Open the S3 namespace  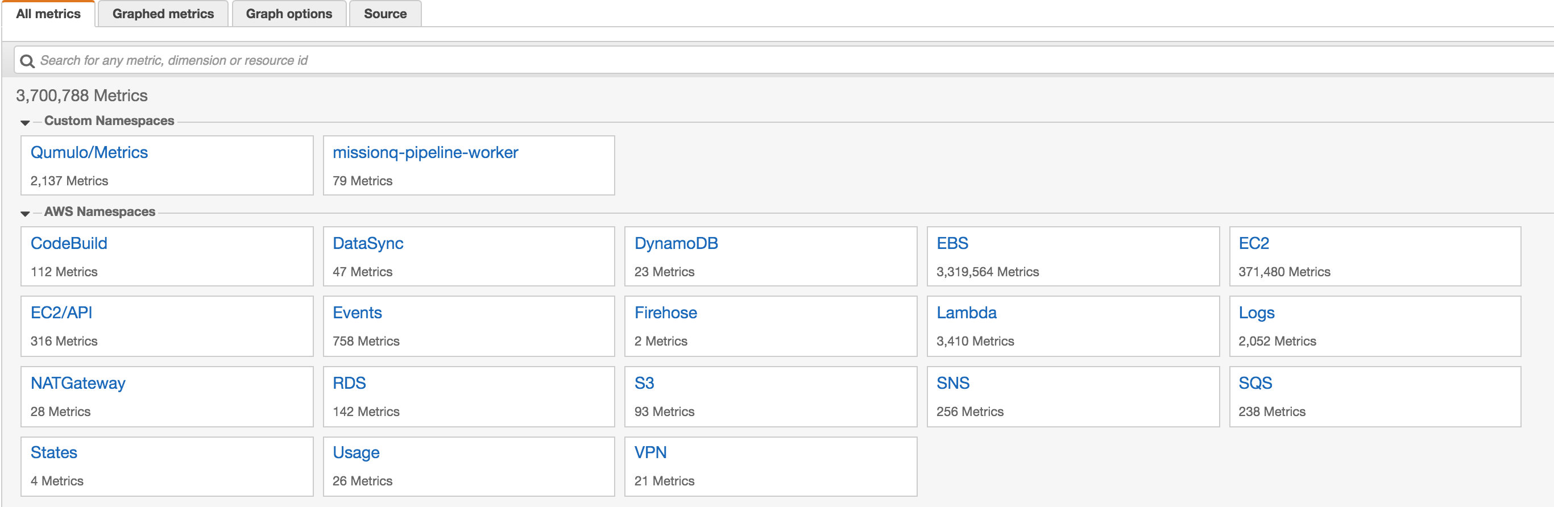point(644,384)
